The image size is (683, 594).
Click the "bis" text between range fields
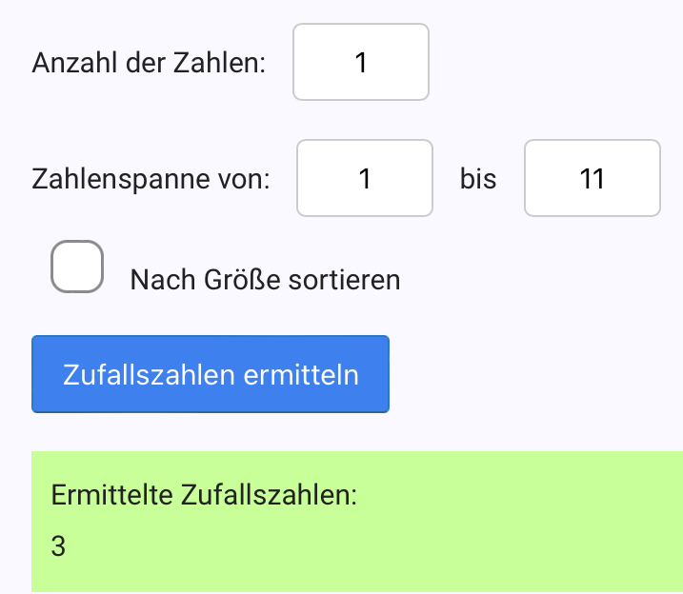click(478, 179)
